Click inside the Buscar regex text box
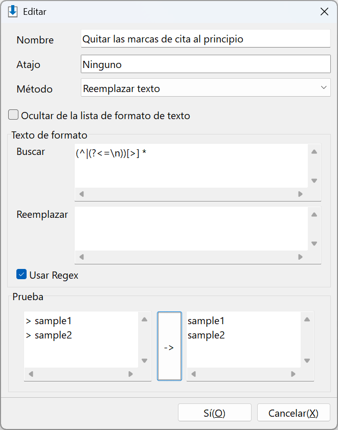The width and height of the screenshot is (338, 430). click(x=191, y=166)
